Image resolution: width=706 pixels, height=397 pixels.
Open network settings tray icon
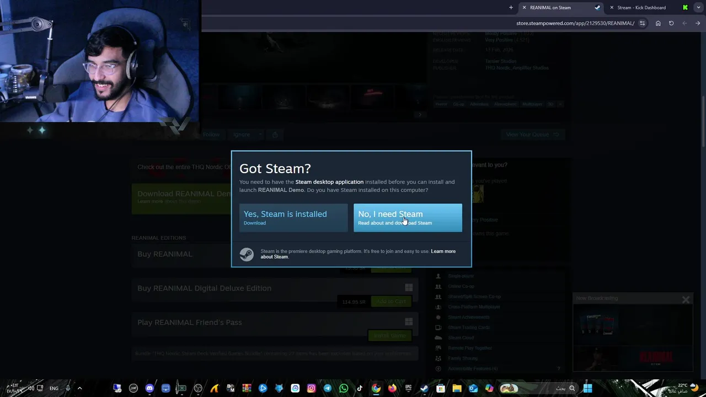click(x=40, y=388)
